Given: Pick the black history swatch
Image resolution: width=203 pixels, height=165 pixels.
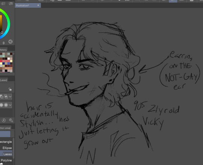Looking at the screenshot, I should [6, 71].
